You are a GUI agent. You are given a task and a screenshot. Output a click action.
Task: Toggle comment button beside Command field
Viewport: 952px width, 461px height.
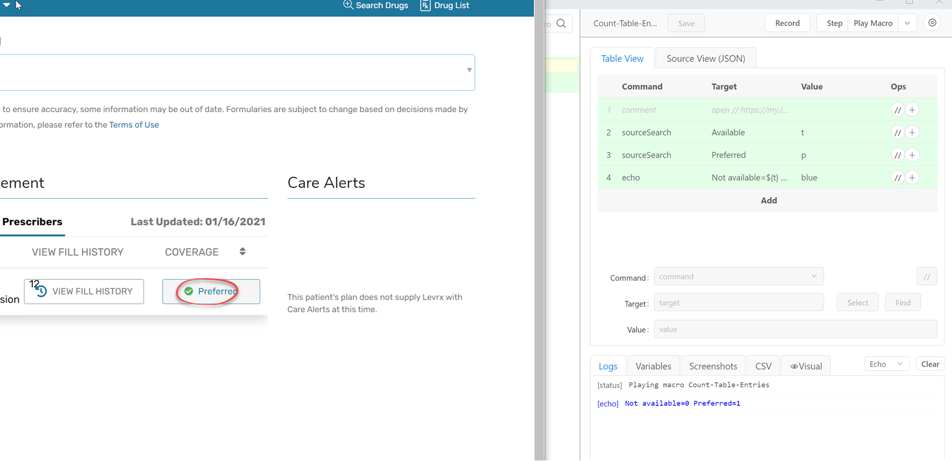[926, 276]
